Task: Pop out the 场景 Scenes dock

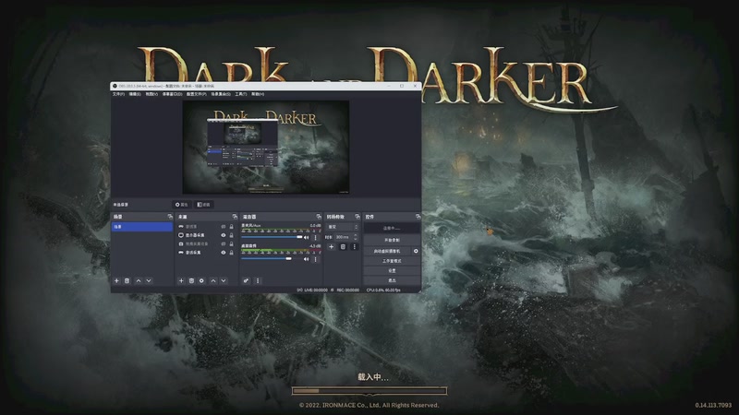Action: click(170, 217)
